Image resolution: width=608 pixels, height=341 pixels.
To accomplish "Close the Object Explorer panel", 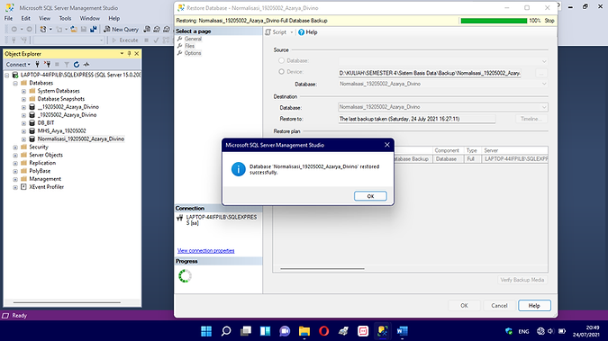I will [137, 53].
